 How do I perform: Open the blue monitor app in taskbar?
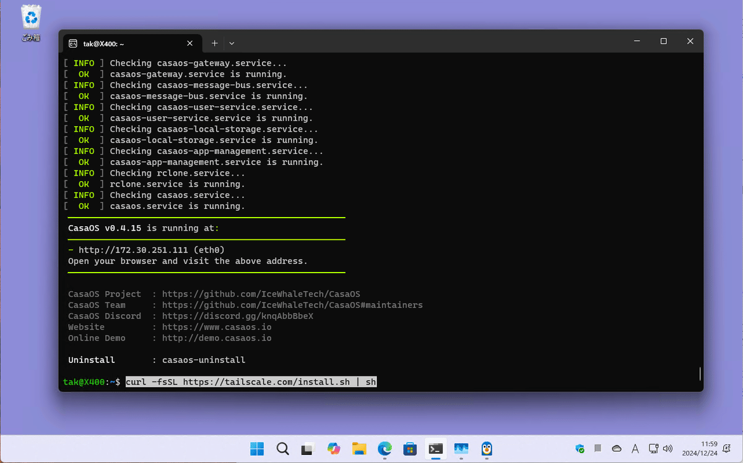click(x=461, y=449)
